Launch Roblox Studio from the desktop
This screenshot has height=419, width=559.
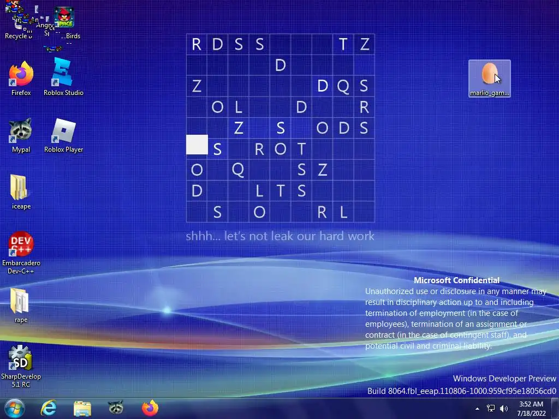tap(63, 77)
